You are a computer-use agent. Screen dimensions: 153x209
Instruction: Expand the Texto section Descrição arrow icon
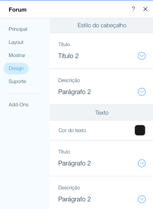tap(142, 199)
